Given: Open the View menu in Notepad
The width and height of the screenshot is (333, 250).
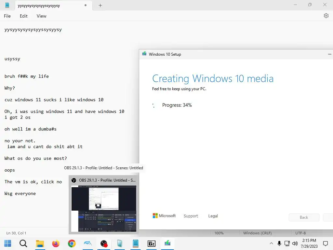Looking at the screenshot, I should point(41,16).
